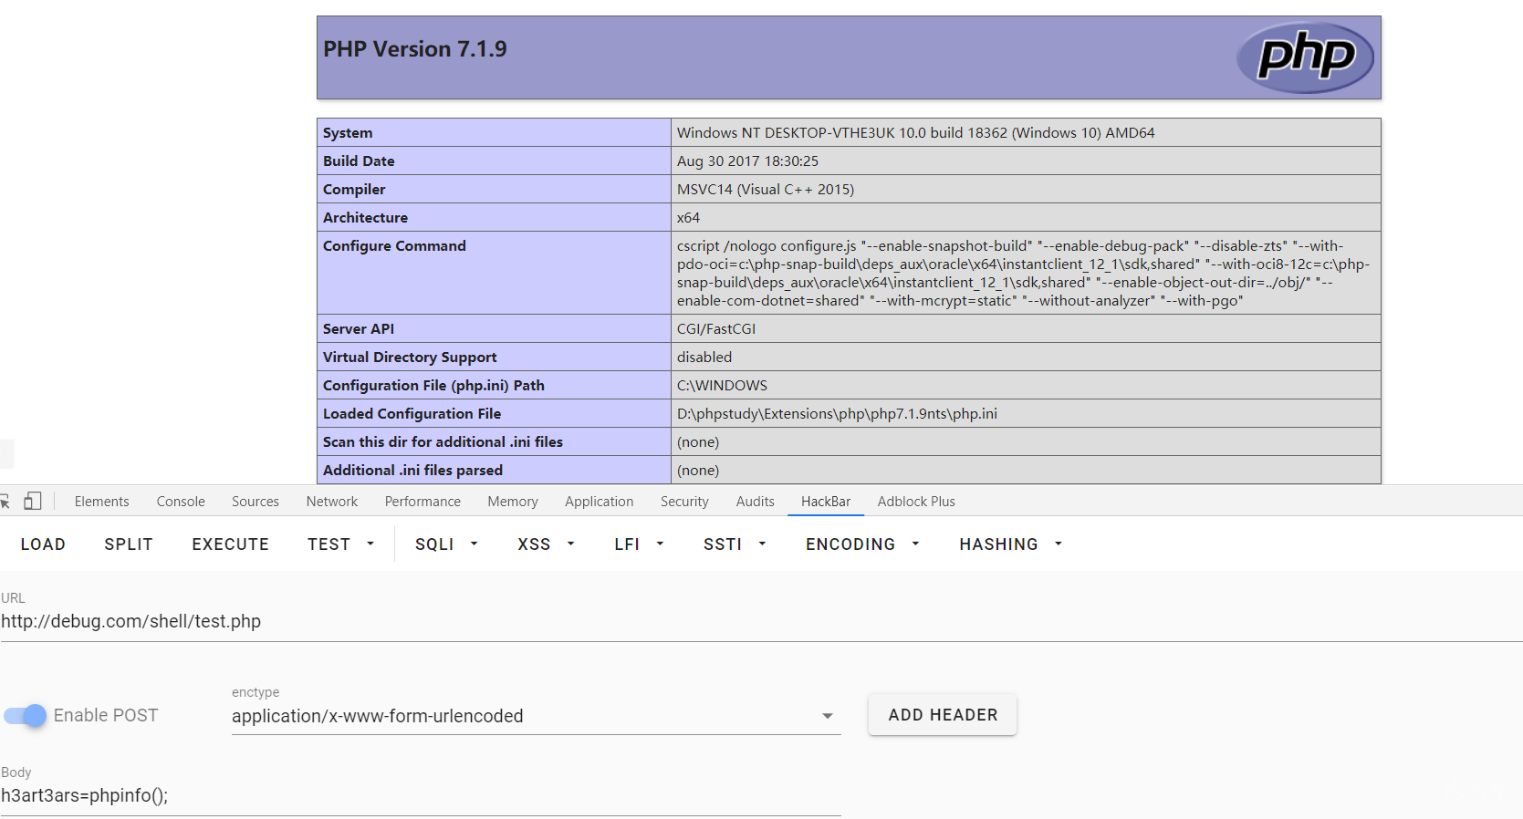Click the C:\WINDOWS path value
Screen dimensions: 1523x819
722,386
